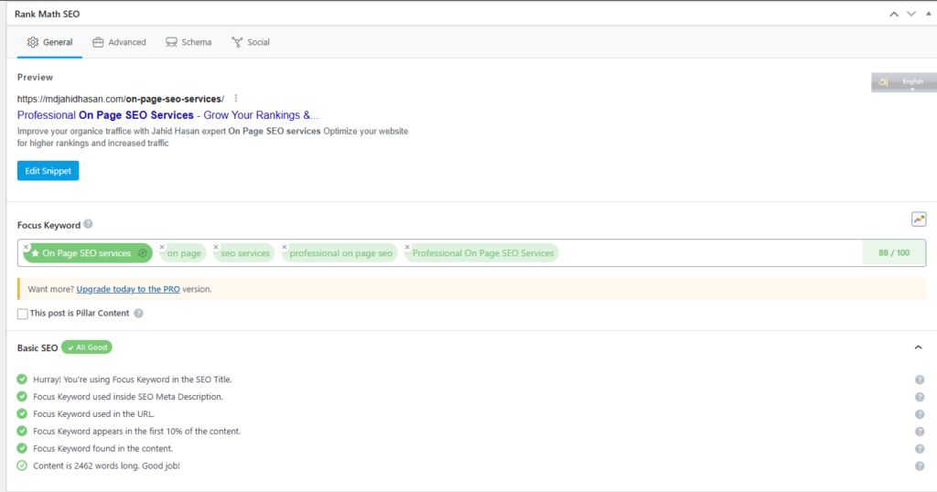
Task: Remove the 'professional on page seo' keyword
Action: click(x=285, y=247)
